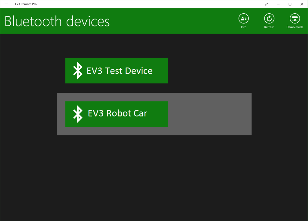Click the Info circle icon
The width and height of the screenshot is (308, 221).
tap(244, 19)
